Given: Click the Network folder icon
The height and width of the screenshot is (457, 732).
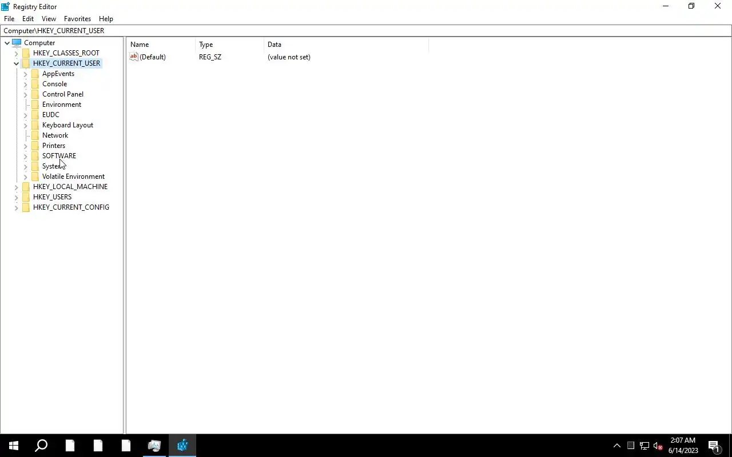Looking at the screenshot, I should click(x=35, y=135).
